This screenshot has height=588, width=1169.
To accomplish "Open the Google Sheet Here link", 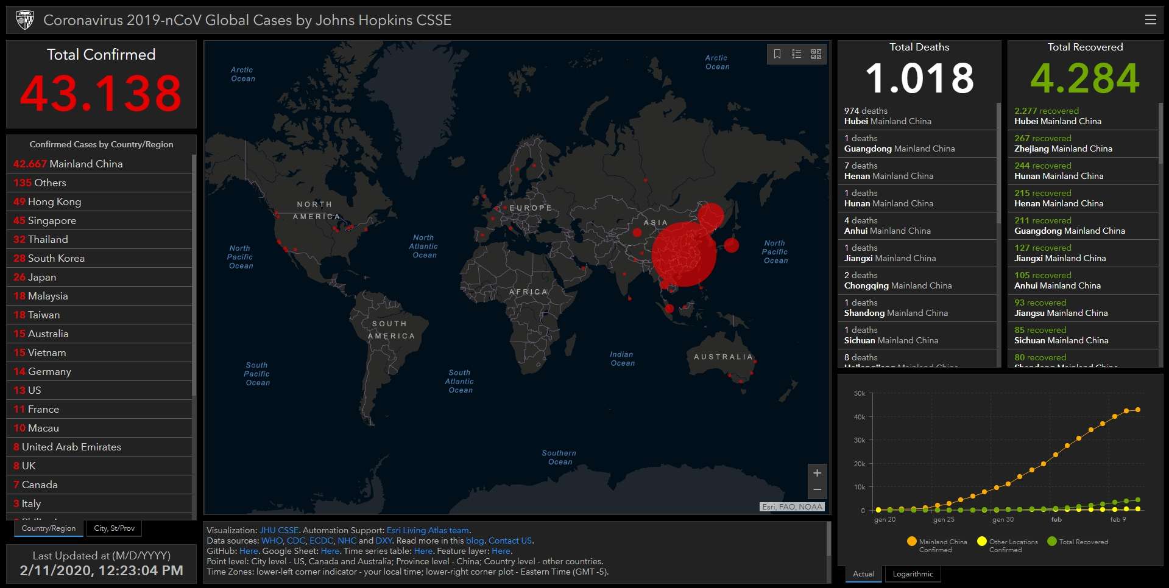I will [x=330, y=551].
